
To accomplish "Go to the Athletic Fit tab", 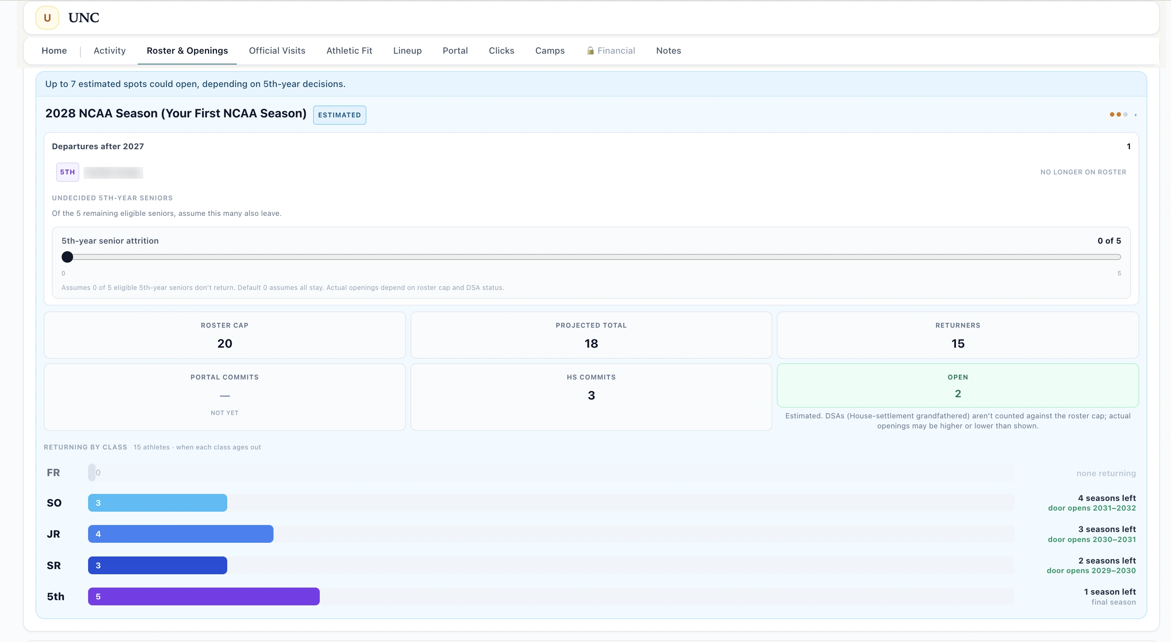I will (x=349, y=50).
